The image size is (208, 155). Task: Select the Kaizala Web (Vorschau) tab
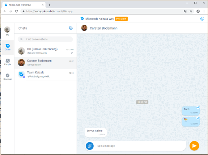pyautogui.click(x=24, y=5)
